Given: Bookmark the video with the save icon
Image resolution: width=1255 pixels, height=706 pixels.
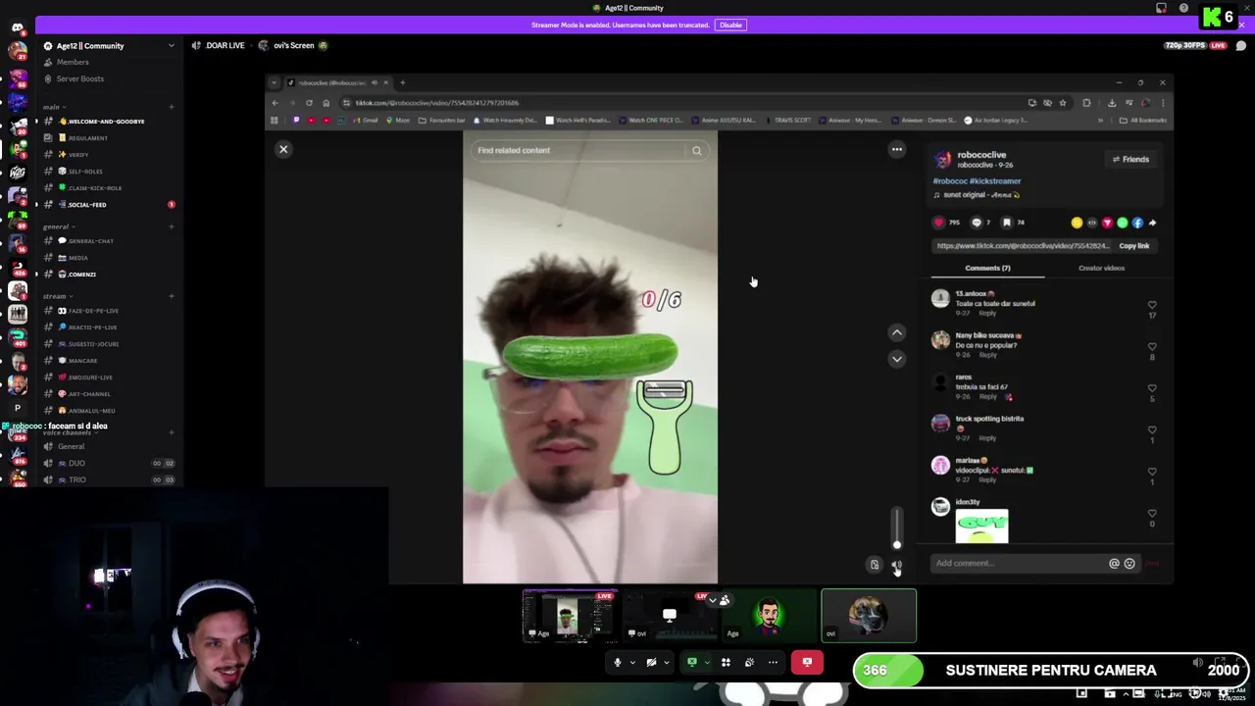Looking at the screenshot, I should click(x=1007, y=223).
